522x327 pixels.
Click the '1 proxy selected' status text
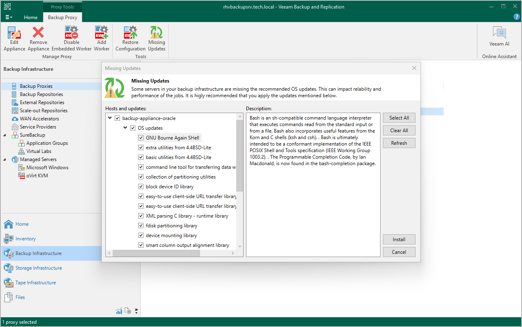coord(20,322)
